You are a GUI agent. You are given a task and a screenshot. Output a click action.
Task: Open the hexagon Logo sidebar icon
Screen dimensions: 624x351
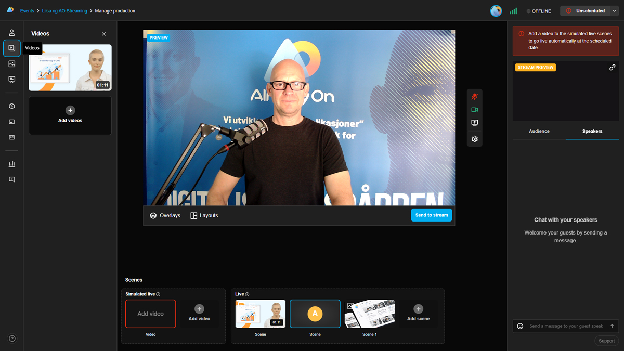(x=12, y=106)
